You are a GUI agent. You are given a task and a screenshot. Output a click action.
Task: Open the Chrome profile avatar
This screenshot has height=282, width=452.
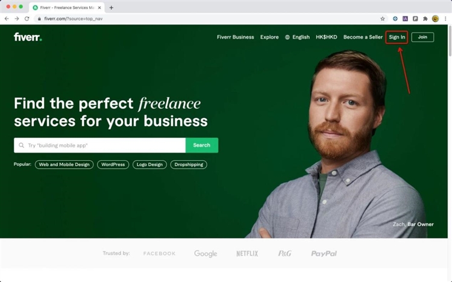pos(435,19)
